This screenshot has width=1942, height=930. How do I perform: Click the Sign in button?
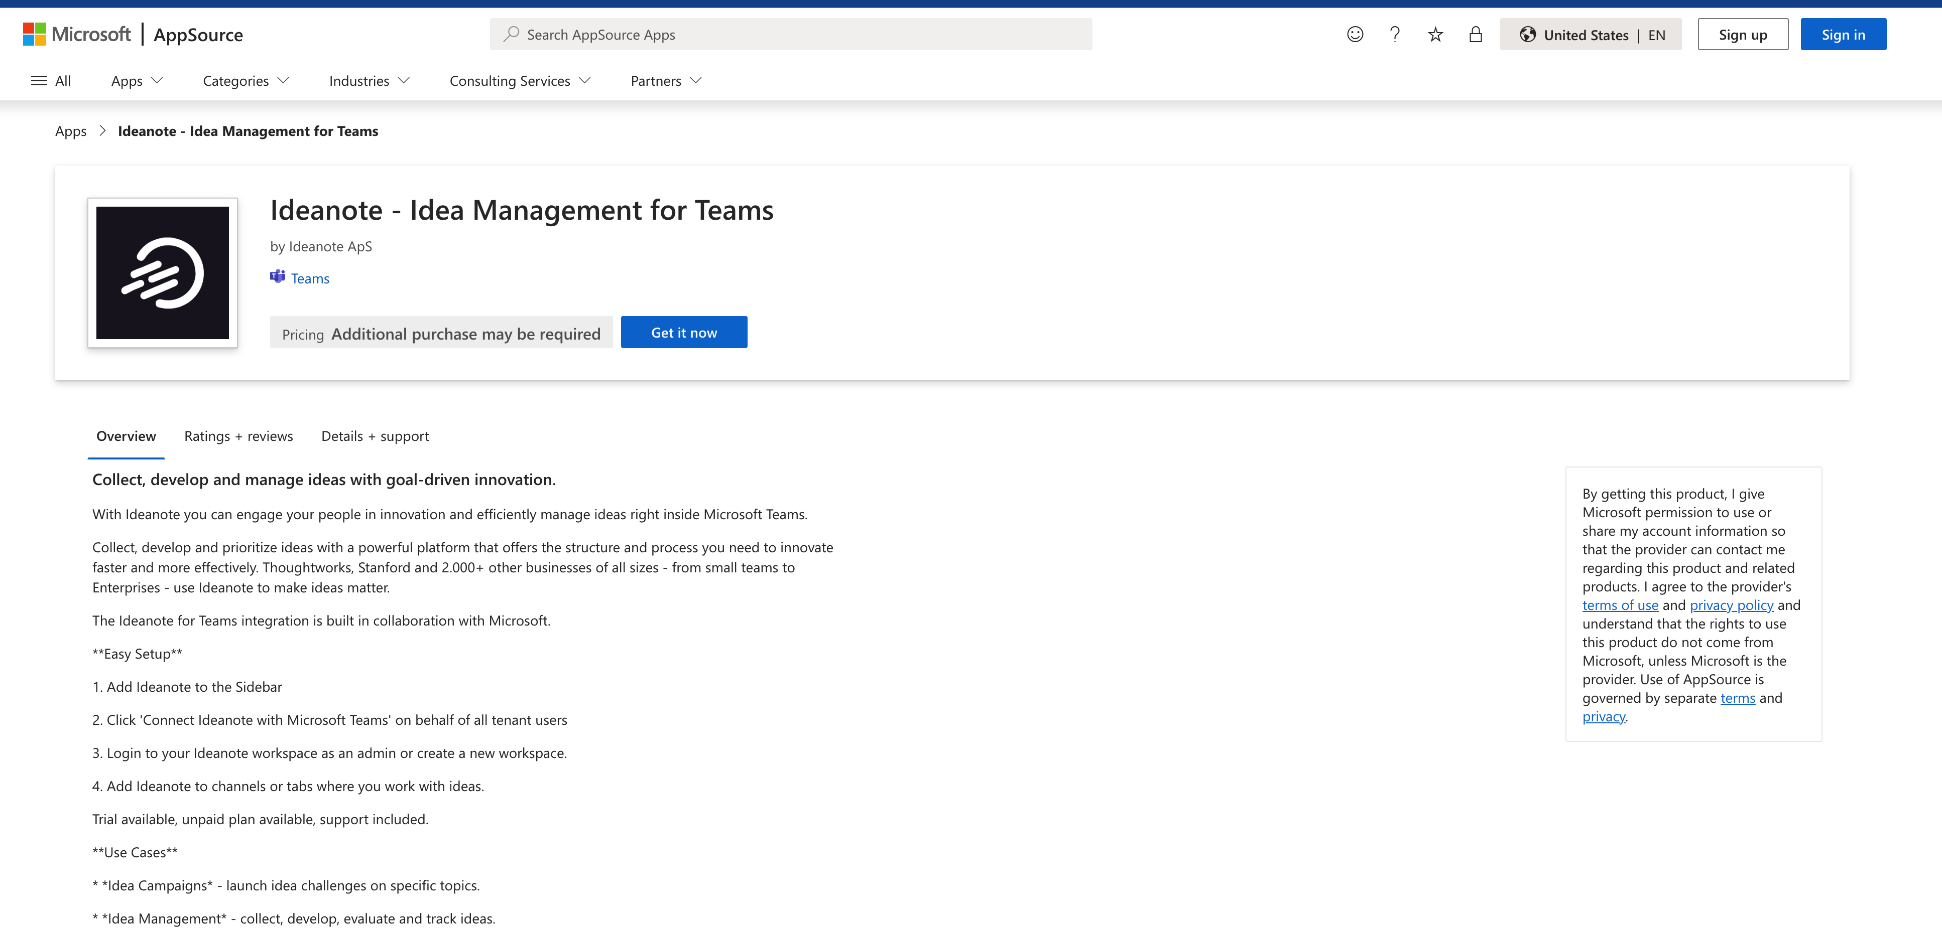point(1843,35)
